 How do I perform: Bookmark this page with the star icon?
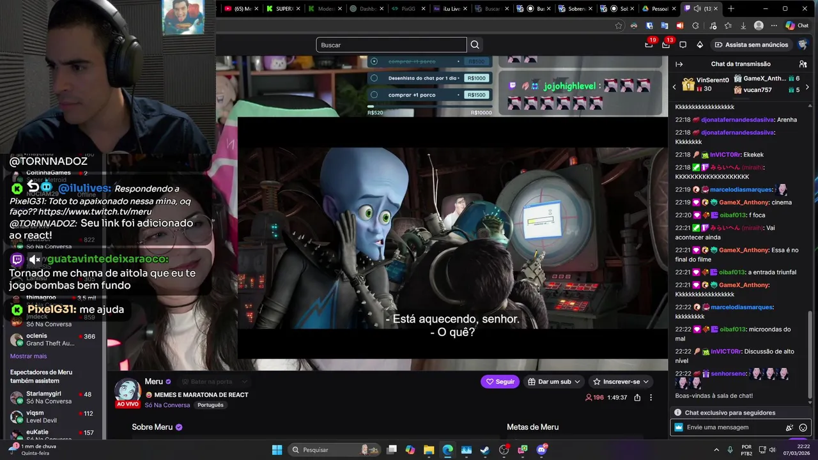(619, 26)
